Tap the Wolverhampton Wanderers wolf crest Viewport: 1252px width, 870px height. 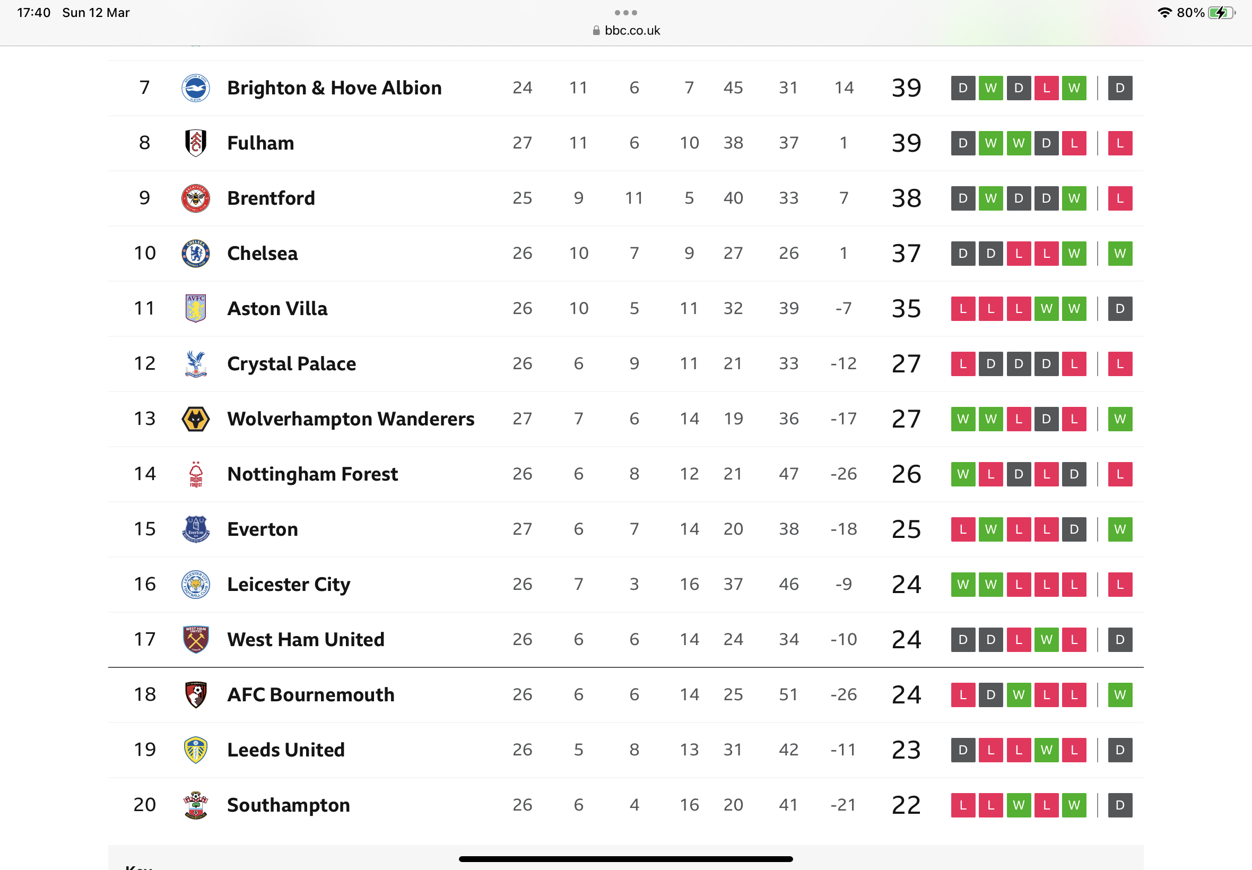[195, 419]
